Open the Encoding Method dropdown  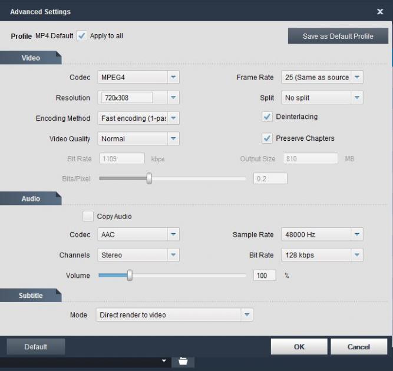pyautogui.click(x=173, y=118)
